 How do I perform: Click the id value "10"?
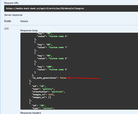coord(42,86)
